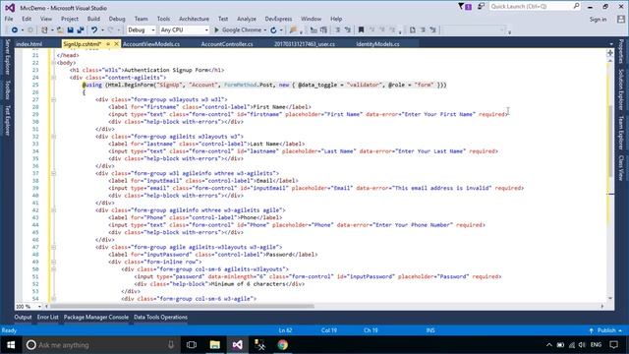The width and height of the screenshot is (629, 354).
Task: Open the Server Explorer side panel
Action: [7, 57]
